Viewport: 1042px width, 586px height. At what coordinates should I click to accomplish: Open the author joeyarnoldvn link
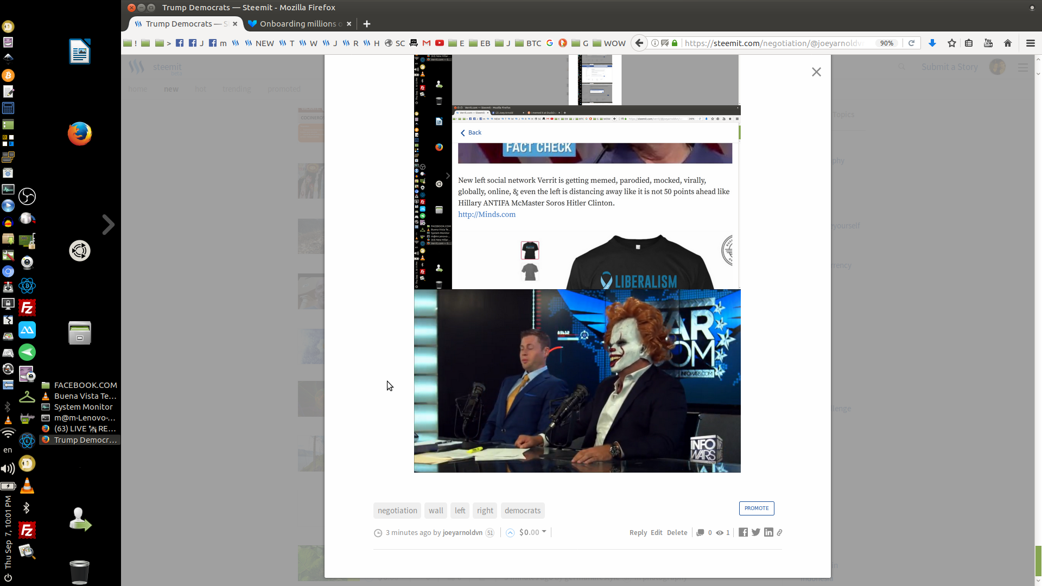coord(462,532)
